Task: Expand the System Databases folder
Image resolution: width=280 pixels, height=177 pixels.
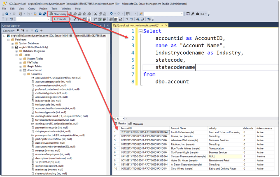Action: tap(12, 44)
